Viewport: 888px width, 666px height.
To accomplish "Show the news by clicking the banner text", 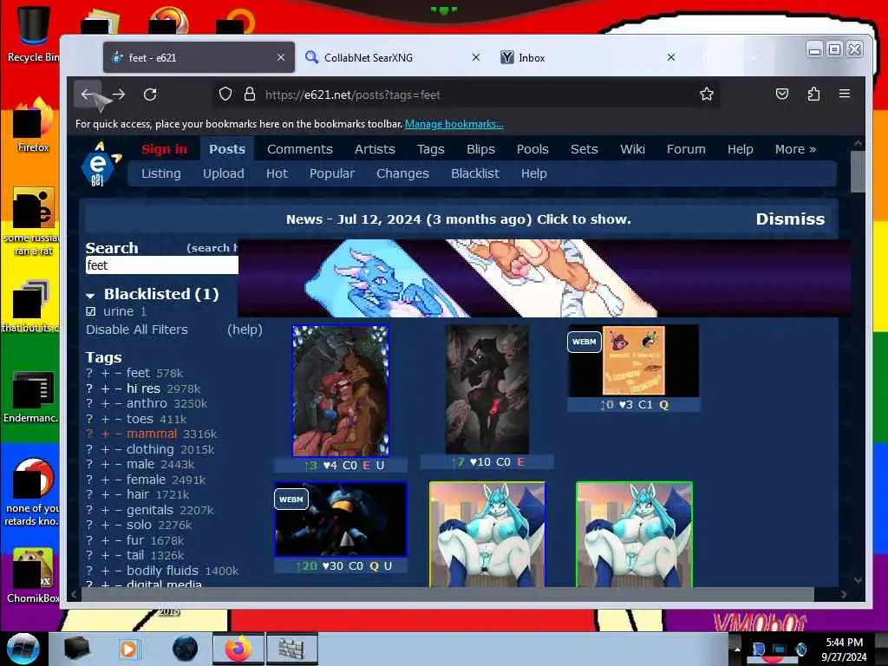I will (458, 219).
